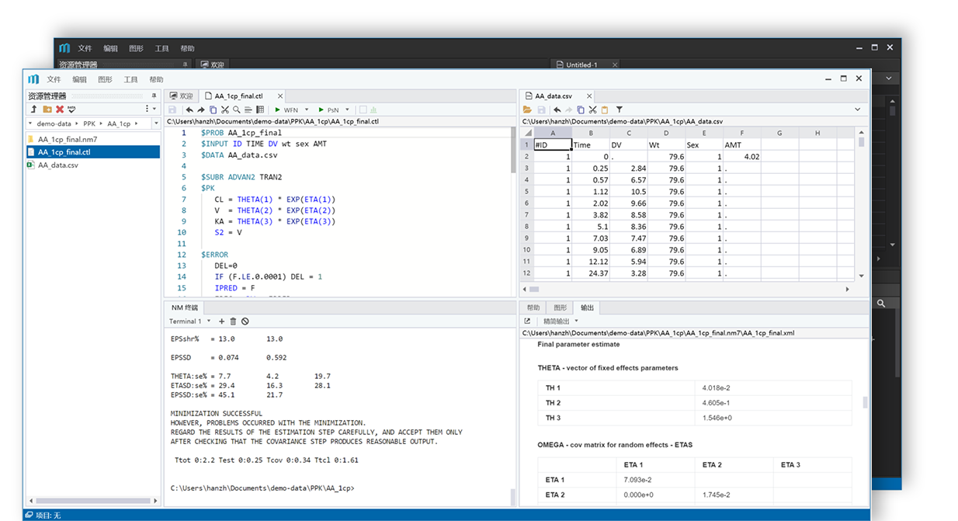Click the open folder icon in CSV viewer toolbar
Viewport: 958px width, 521px height.
click(x=527, y=109)
